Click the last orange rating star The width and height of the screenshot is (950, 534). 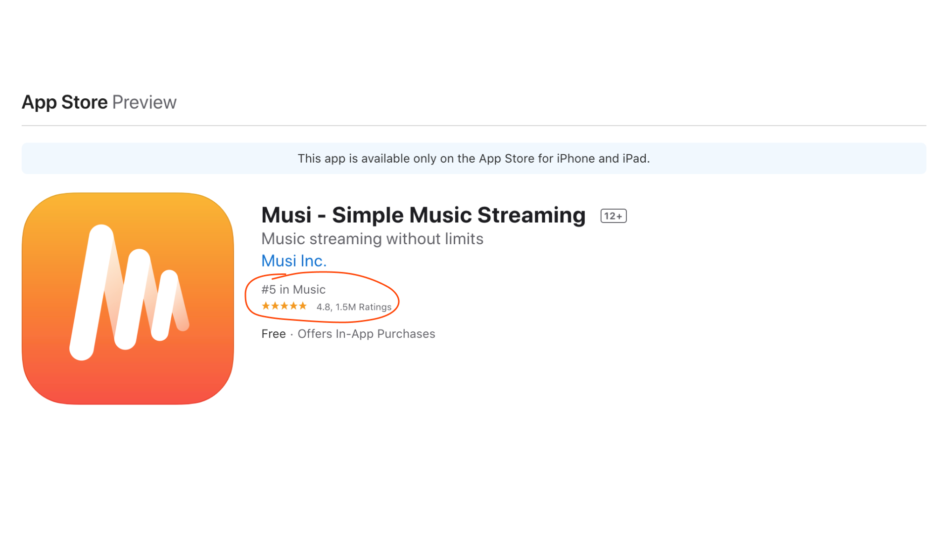click(303, 306)
